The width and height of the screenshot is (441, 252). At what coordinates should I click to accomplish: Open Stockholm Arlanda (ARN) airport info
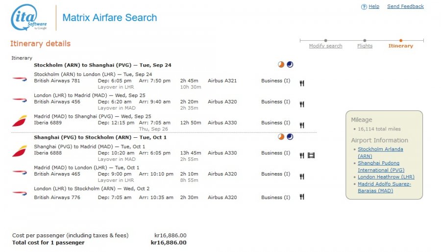point(380,152)
